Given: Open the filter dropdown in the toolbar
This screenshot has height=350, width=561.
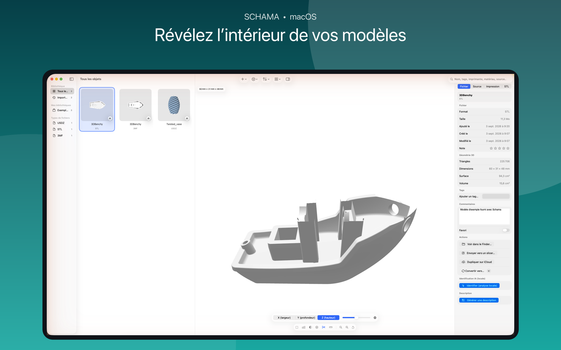Looking at the screenshot, I should (254, 79).
